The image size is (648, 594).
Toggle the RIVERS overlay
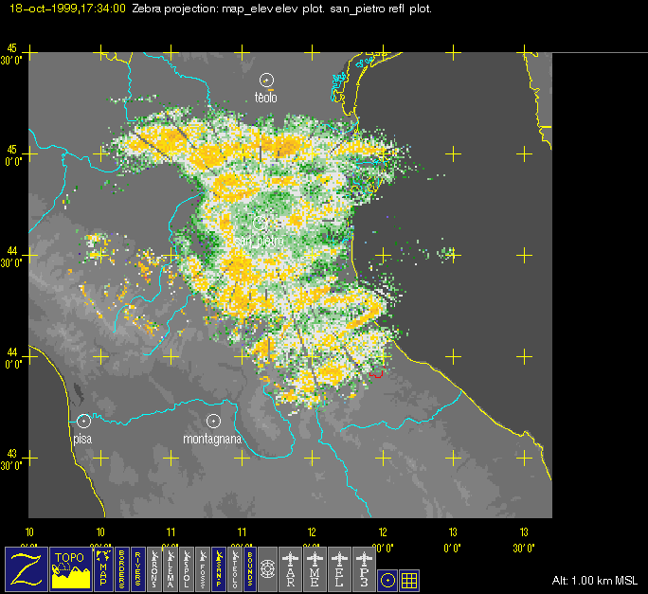click(138, 568)
